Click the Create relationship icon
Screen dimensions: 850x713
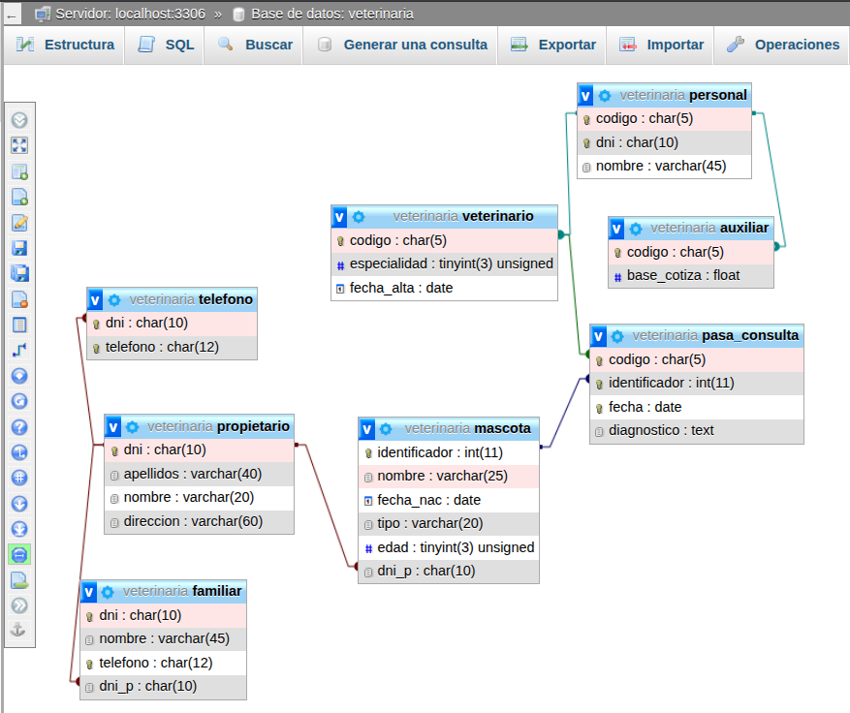19,350
